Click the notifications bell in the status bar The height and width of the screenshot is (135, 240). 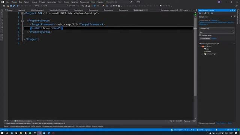coord(217,130)
